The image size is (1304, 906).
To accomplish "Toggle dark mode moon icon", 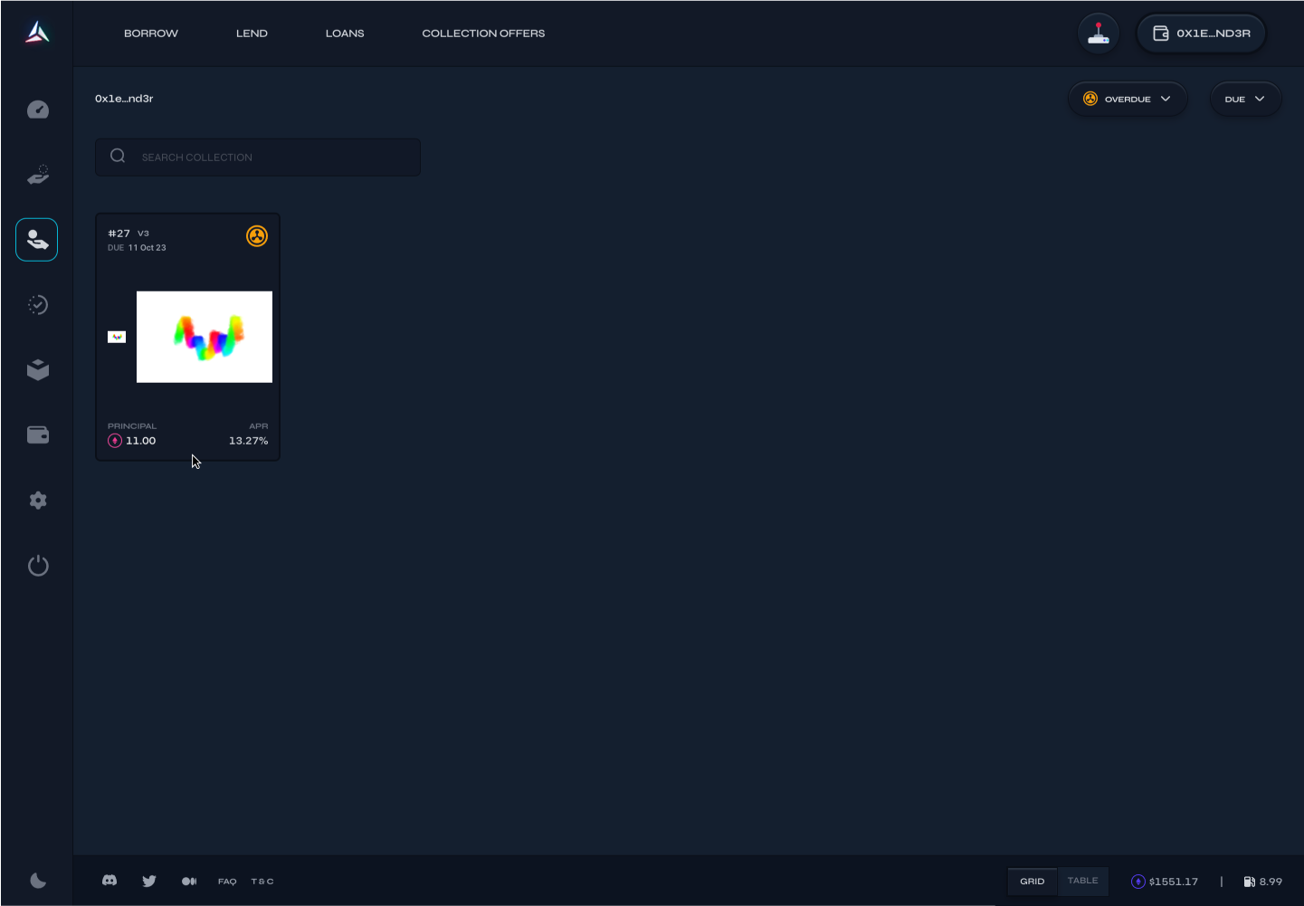I will coord(38,881).
